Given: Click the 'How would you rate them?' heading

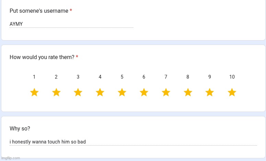Looking at the screenshot, I should pos(42,57).
